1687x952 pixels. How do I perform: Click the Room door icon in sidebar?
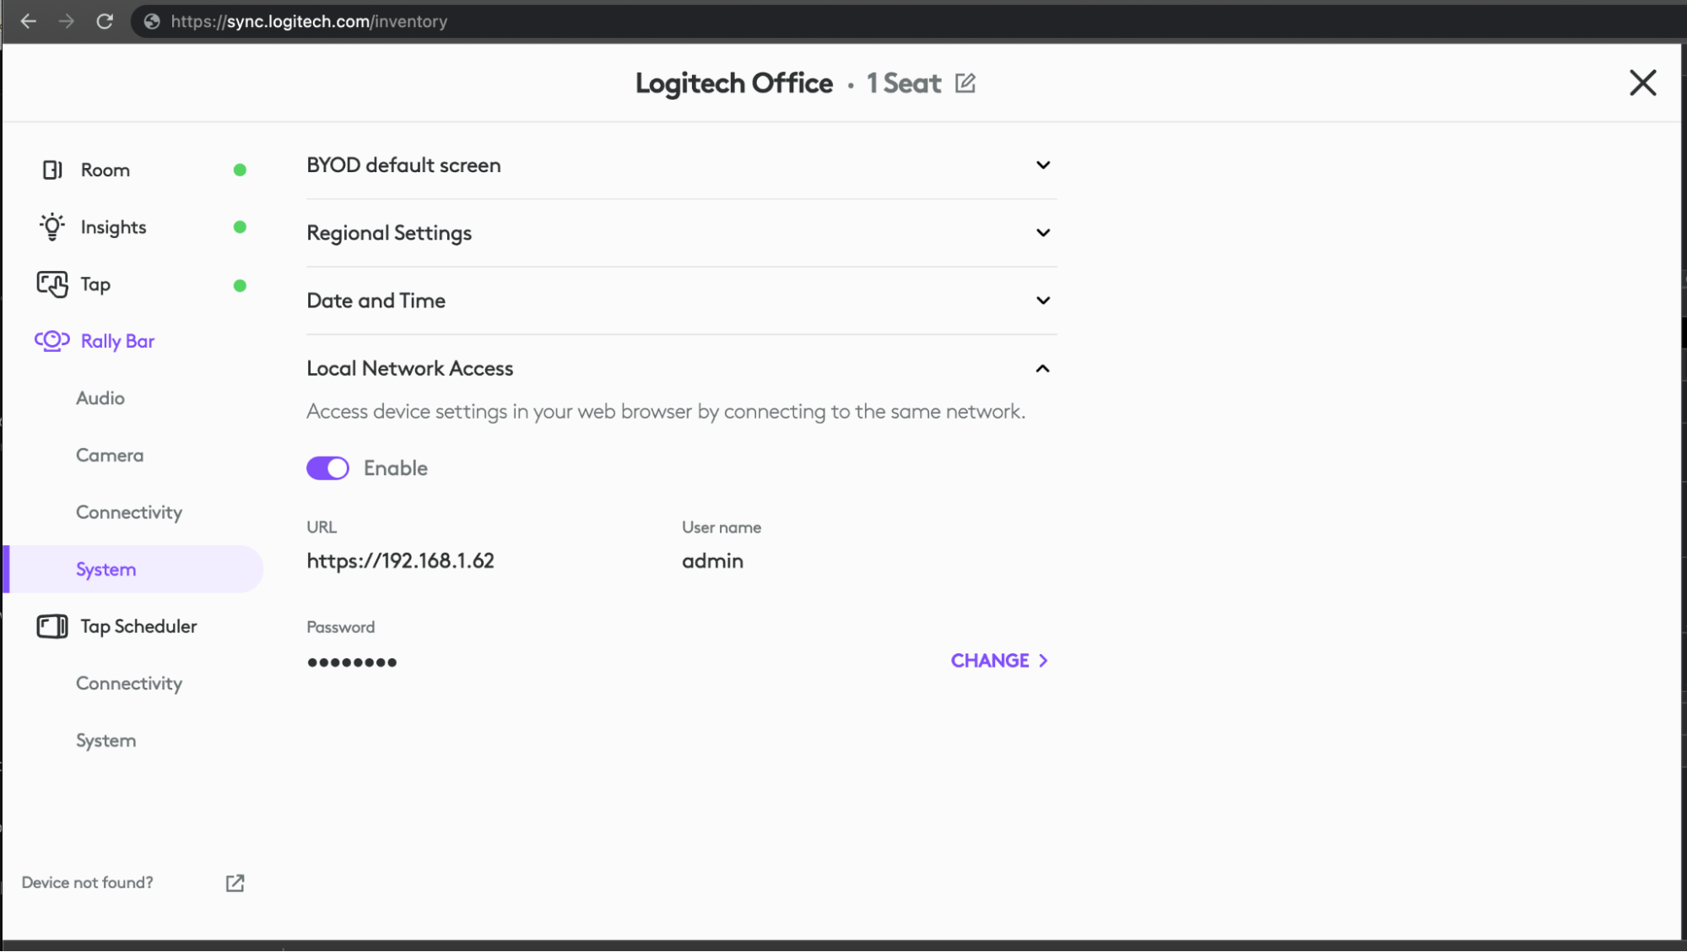(x=52, y=170)
